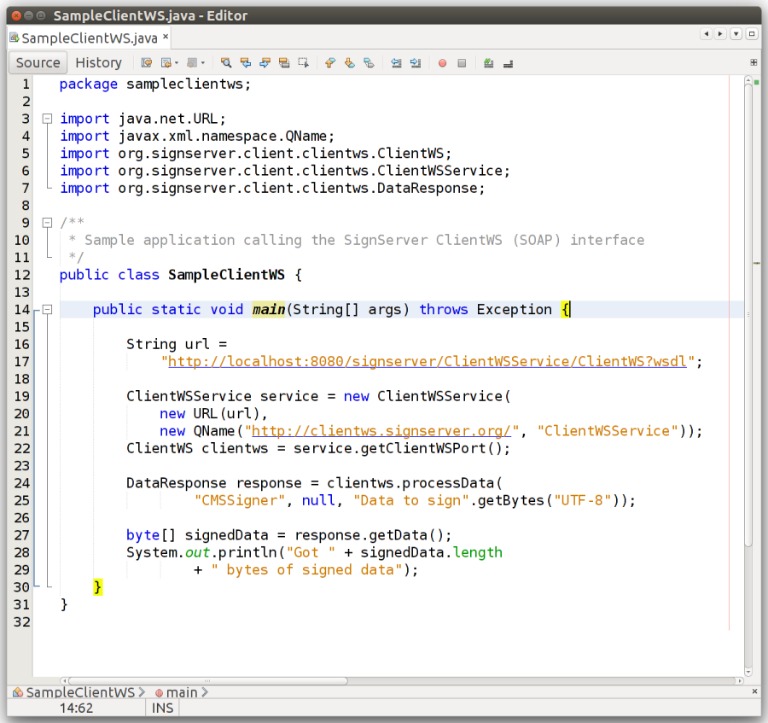
Task: Select the Previous Bookmark icon
Action: tap(329, 62)
